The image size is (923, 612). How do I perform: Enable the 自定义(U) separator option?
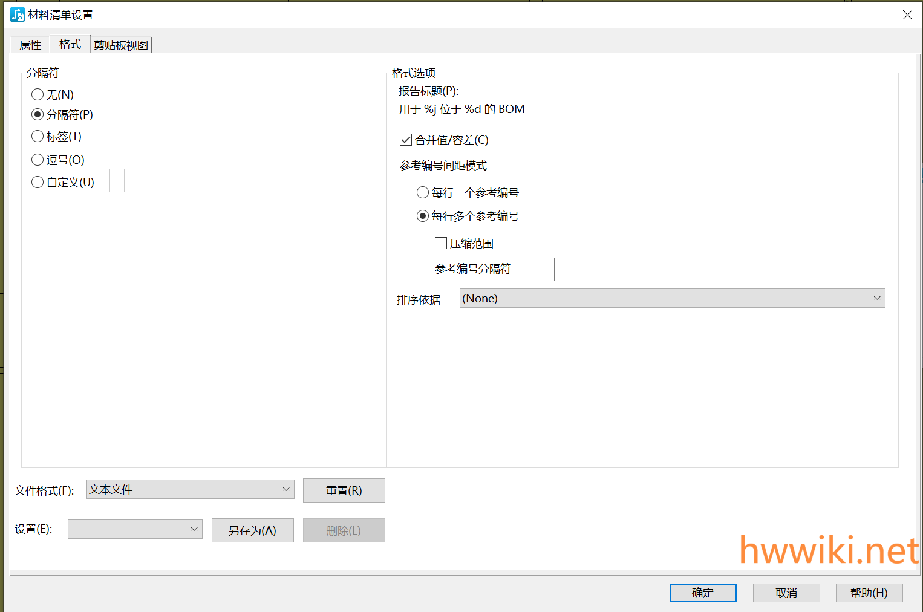click(x=38, y=182)
